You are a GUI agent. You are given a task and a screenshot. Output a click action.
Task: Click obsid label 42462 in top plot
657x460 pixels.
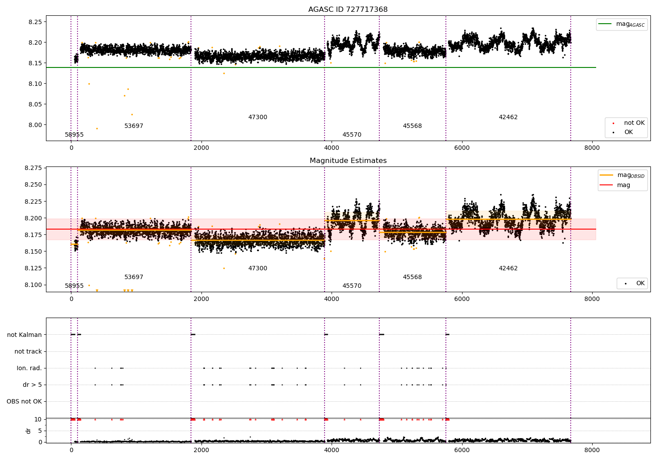pyautogui.click(x=508, y=117)
